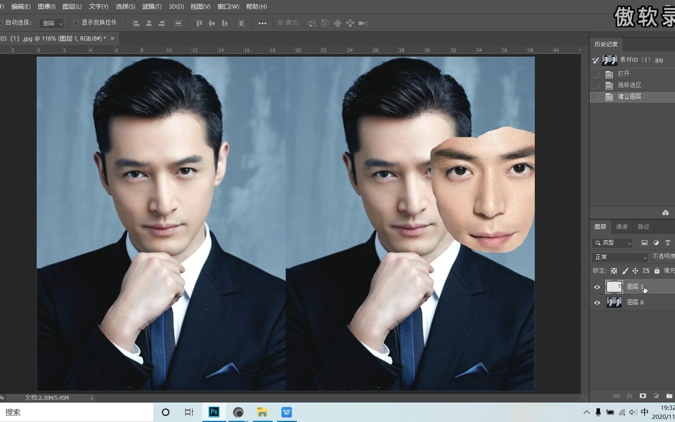Expand status bar info arrow
This screenshot has width=675, height=422.
[x=92, y=398]
